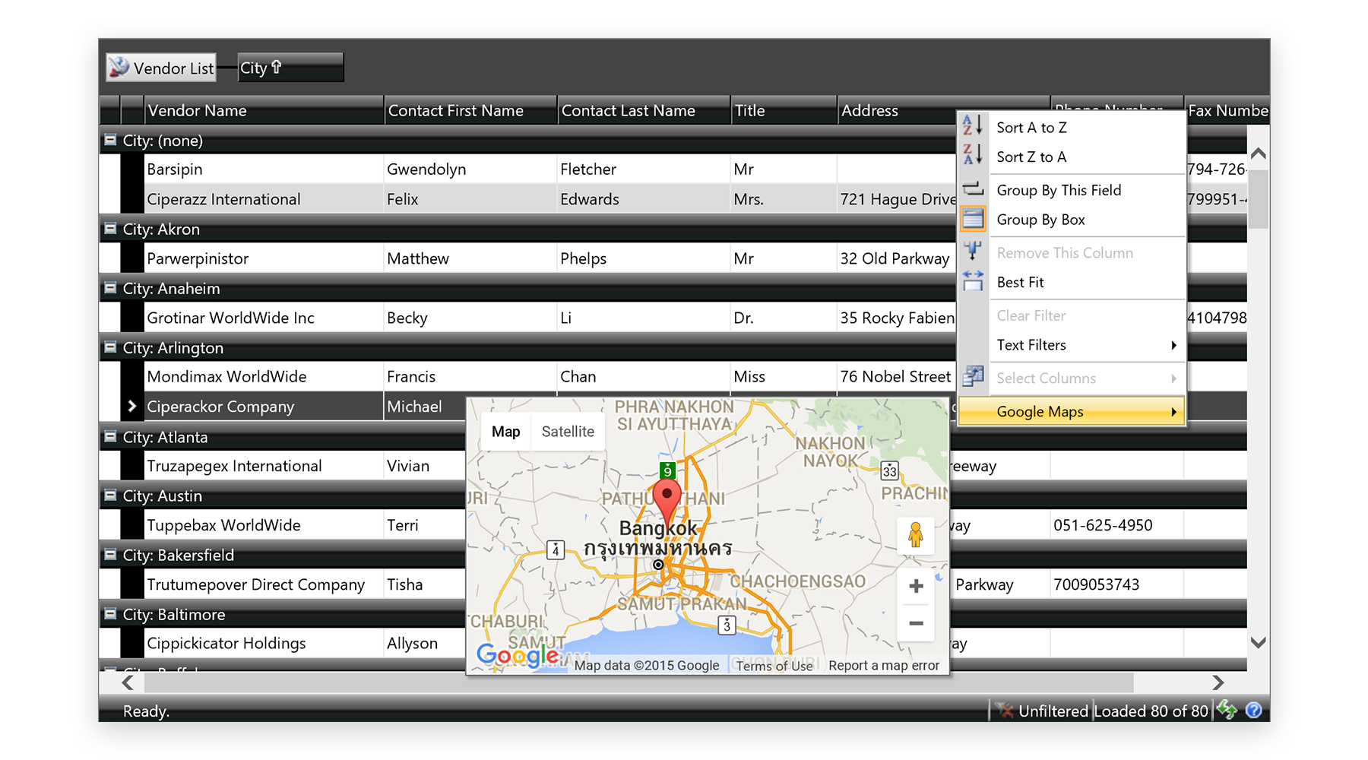The width and height of the screenshot is (1368, 760).
Task: Click the Group By Box icon
Action: 972,220
